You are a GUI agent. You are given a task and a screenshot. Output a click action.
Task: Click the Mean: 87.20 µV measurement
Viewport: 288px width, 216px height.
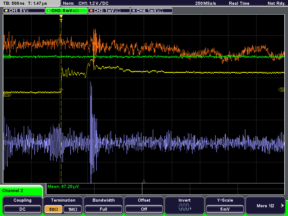click(x=63, y=186)
